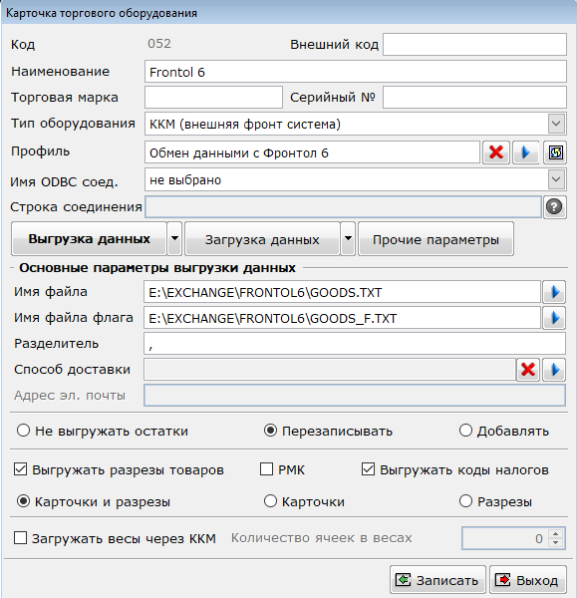The height and width of the screenshot is (598, 577).
Task: Open profile selection with blue arrow
Action: pyautogui.click(x=525, y=152)
